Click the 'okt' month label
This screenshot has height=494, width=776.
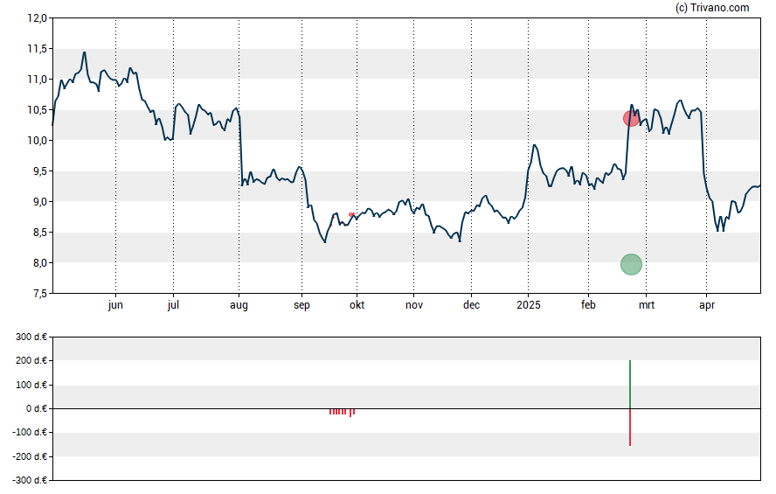[x=357, y=305]
